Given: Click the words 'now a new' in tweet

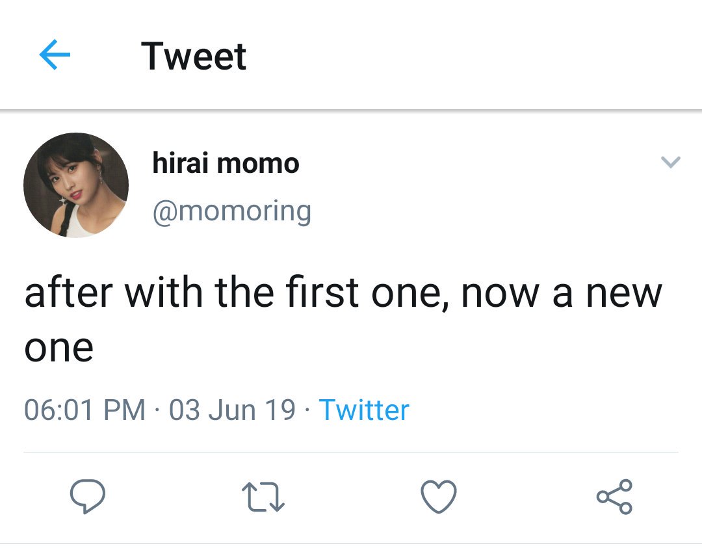Looking at the screenshot, I should (x=562, y=294).
